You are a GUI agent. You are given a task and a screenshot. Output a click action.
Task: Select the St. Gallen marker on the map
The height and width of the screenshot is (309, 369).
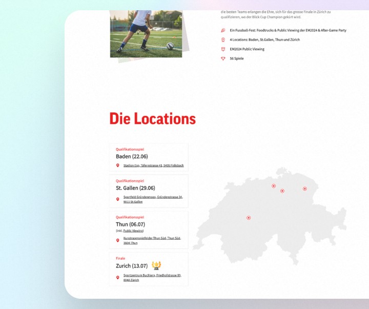coord(305,189)
